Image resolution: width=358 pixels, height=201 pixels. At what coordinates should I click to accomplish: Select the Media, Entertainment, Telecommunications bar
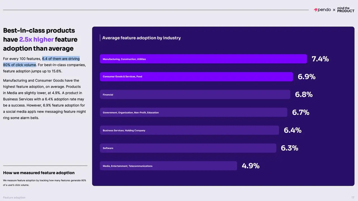pos(168,166)
